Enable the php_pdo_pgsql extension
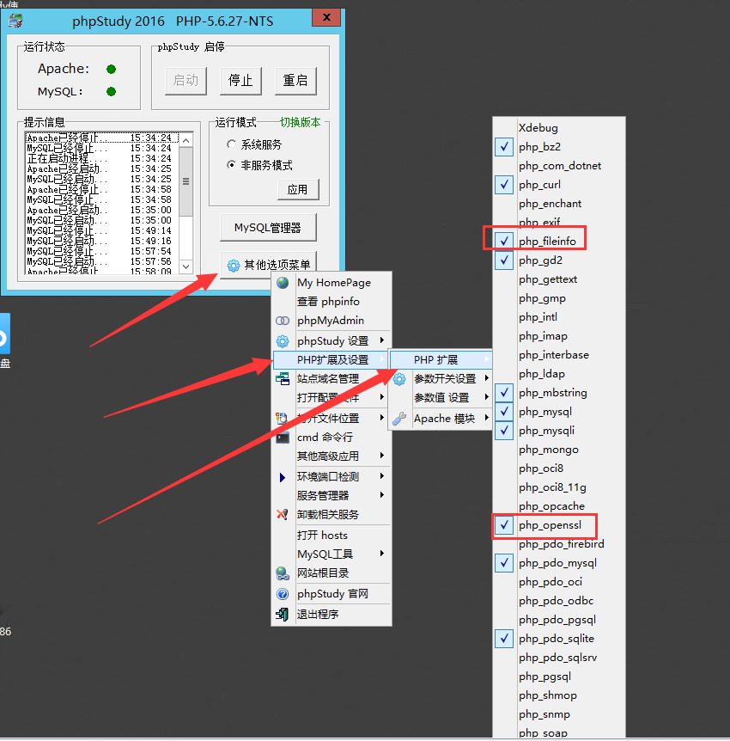The width and height of the screenshot is (730, 741). [x=559, y=620]
